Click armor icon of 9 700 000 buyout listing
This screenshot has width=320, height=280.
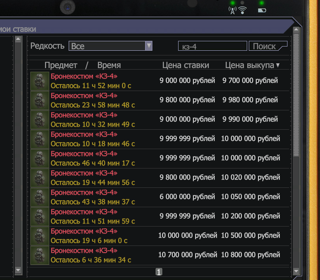[x=39, y=81]
